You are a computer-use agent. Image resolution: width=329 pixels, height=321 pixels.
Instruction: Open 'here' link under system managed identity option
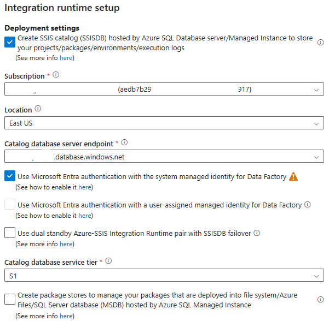[x=85, y=187]
